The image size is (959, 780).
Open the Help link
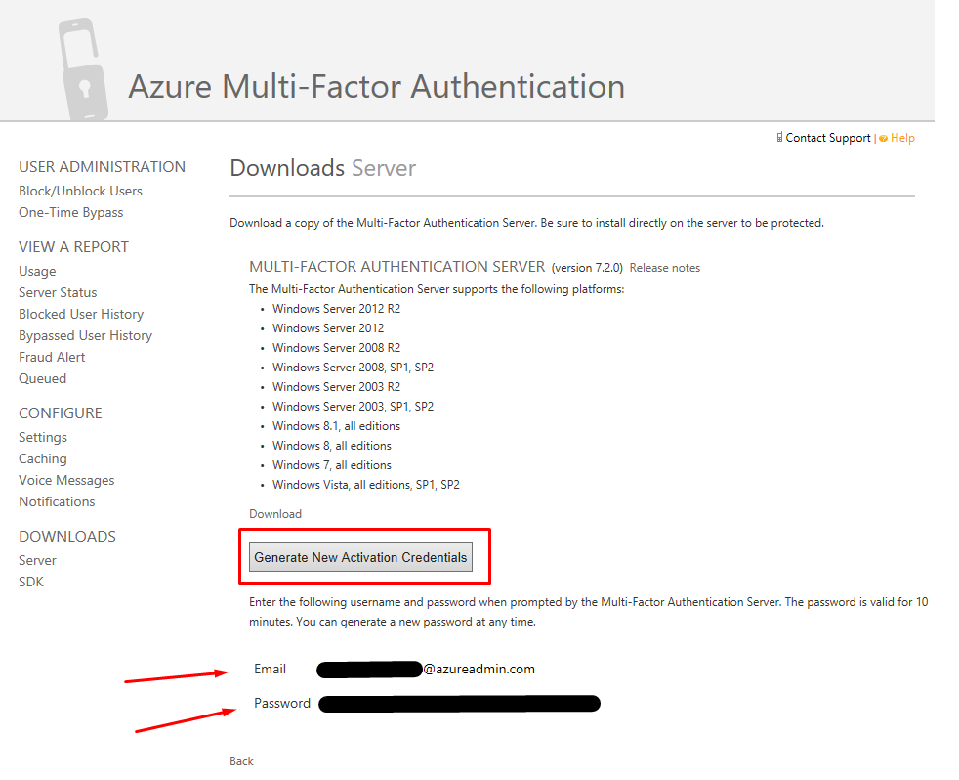tap(902, 138)
